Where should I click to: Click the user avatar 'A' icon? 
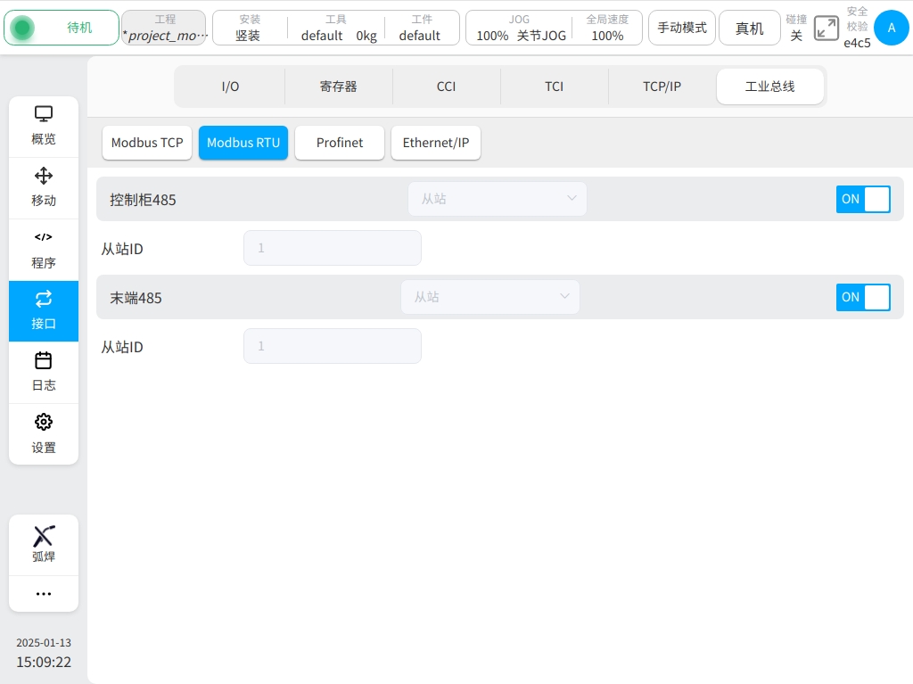[x=891, y=28]
